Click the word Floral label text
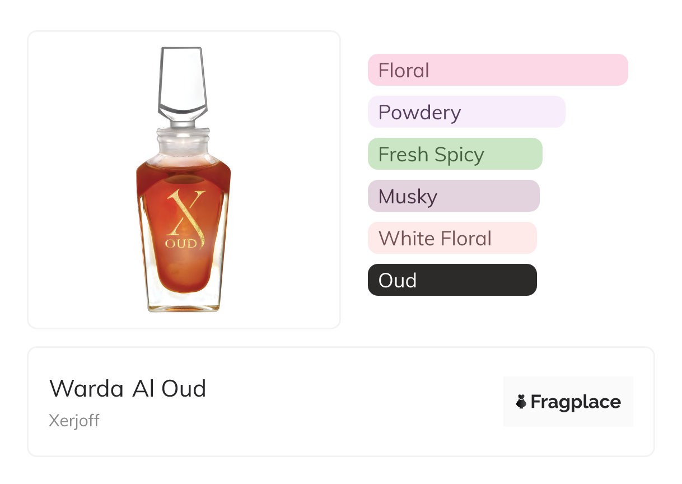The width and height of the screenshot is (682, 484). click(x=404, y=70)
